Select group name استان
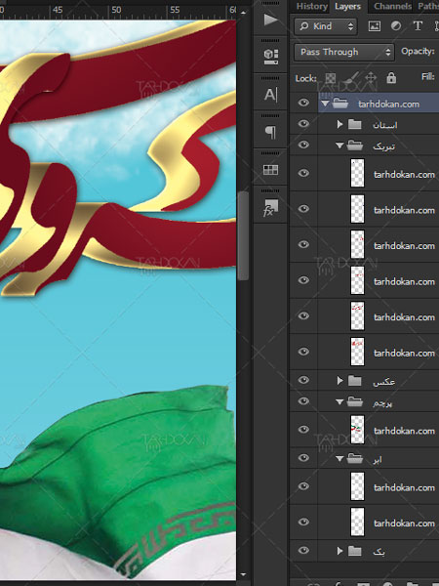Screen dimensions: 439x586 tap(385, 125)
